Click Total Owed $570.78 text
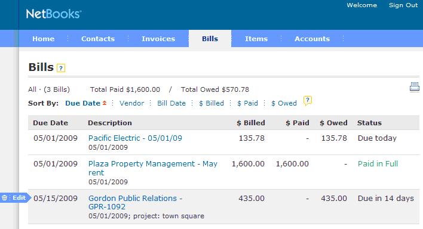The height and width of the screenshot is (229, 423). pos(215,89)
